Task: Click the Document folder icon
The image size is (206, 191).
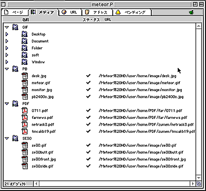Action: 25,41
